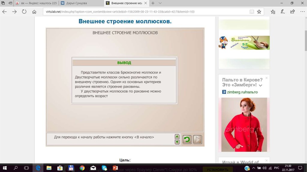Open reading view book icon

[x=252, y=12]
